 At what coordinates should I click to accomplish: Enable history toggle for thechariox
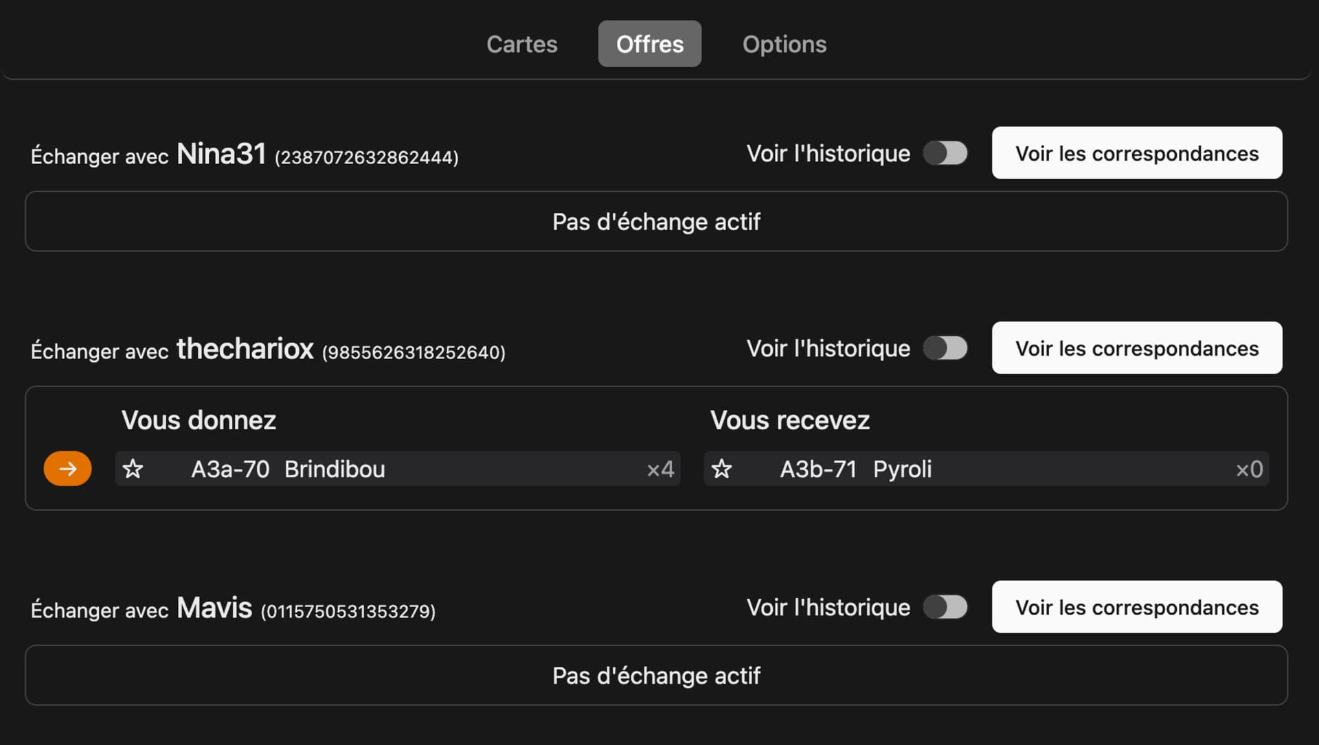945,348
